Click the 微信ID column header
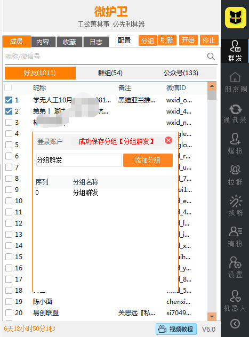This screenshot has width=249, height=337. (176, 87)
